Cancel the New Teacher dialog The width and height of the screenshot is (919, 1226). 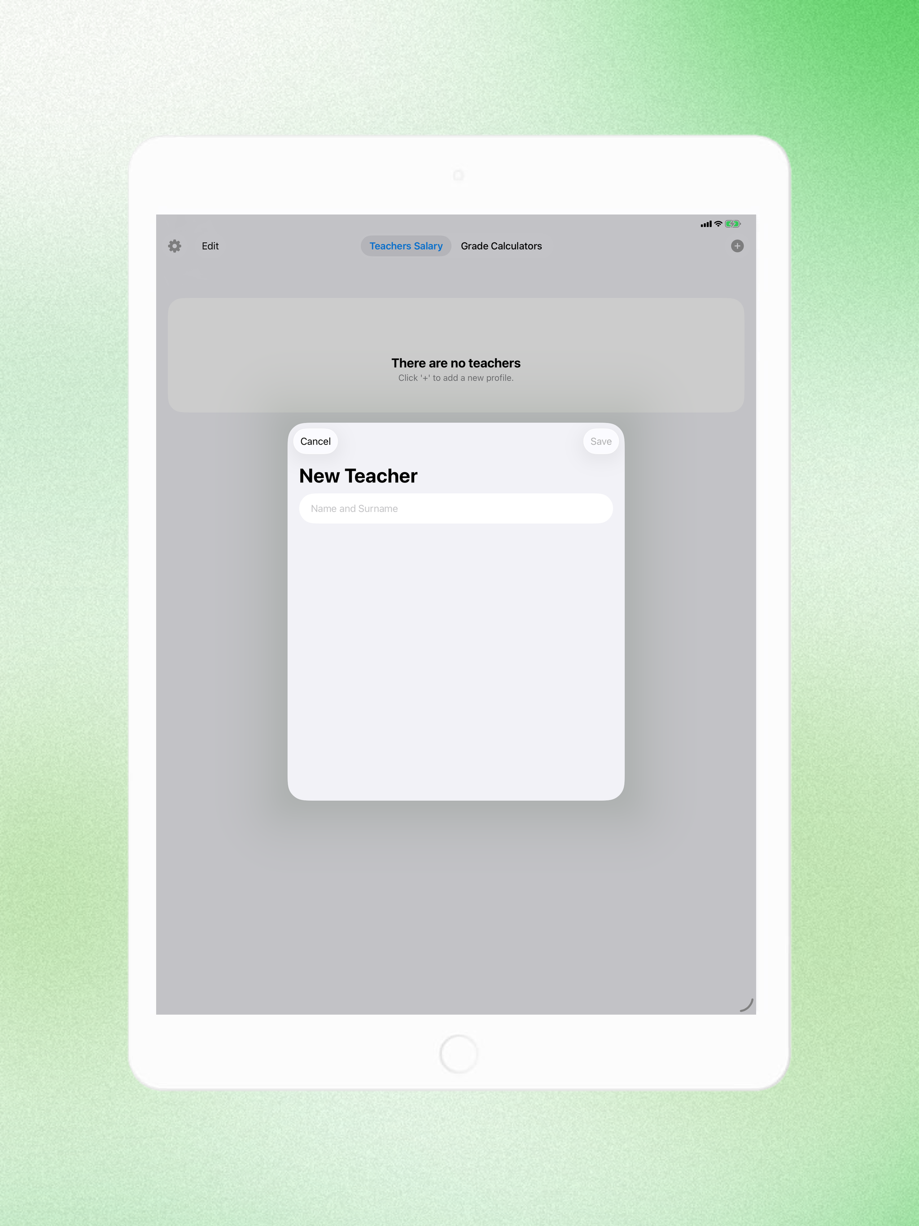[x=315, y=441]
